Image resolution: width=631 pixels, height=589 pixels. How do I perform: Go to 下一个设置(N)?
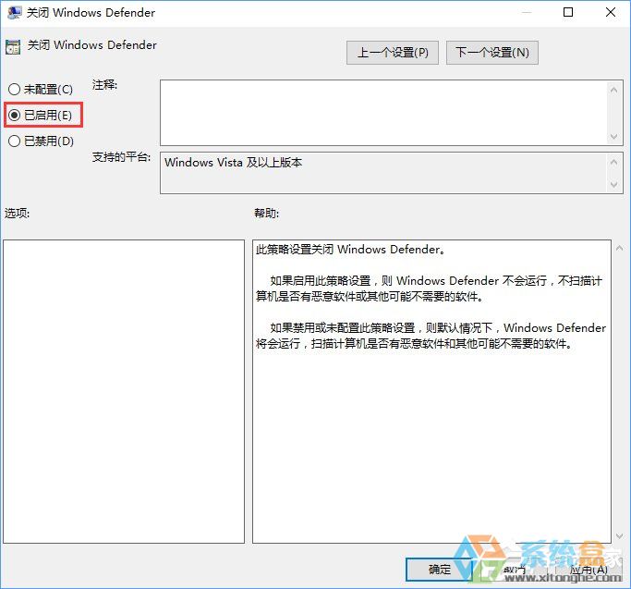(492, 53)
